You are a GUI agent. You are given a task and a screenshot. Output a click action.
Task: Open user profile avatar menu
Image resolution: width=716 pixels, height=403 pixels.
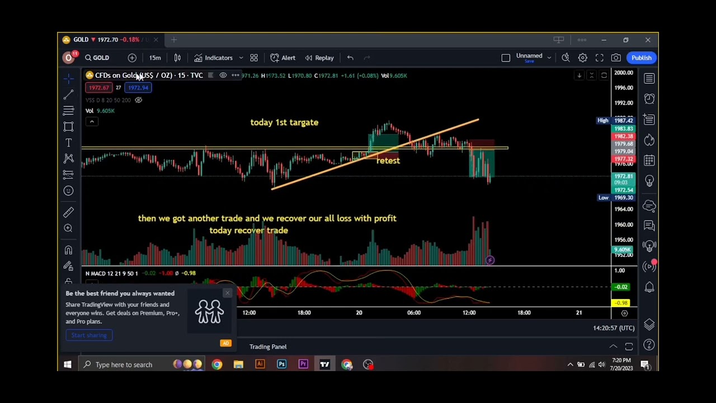pyautogui.click(x=69, y=58)
